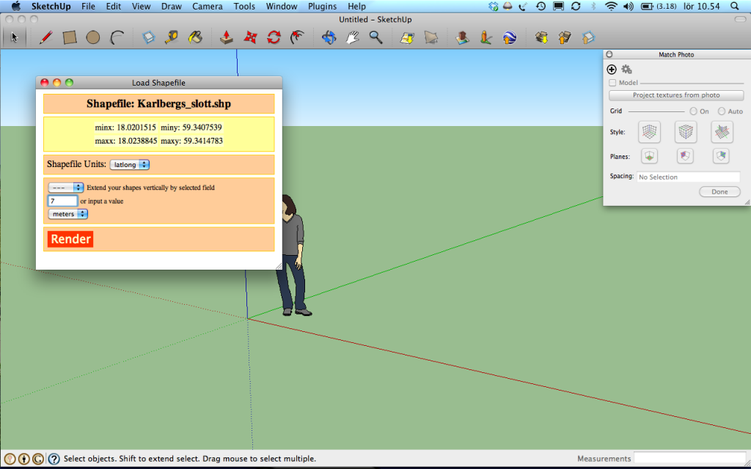The image size is (751, 469).
Task: Open Match Photo gear settings icon
Action: coord(626,70)
